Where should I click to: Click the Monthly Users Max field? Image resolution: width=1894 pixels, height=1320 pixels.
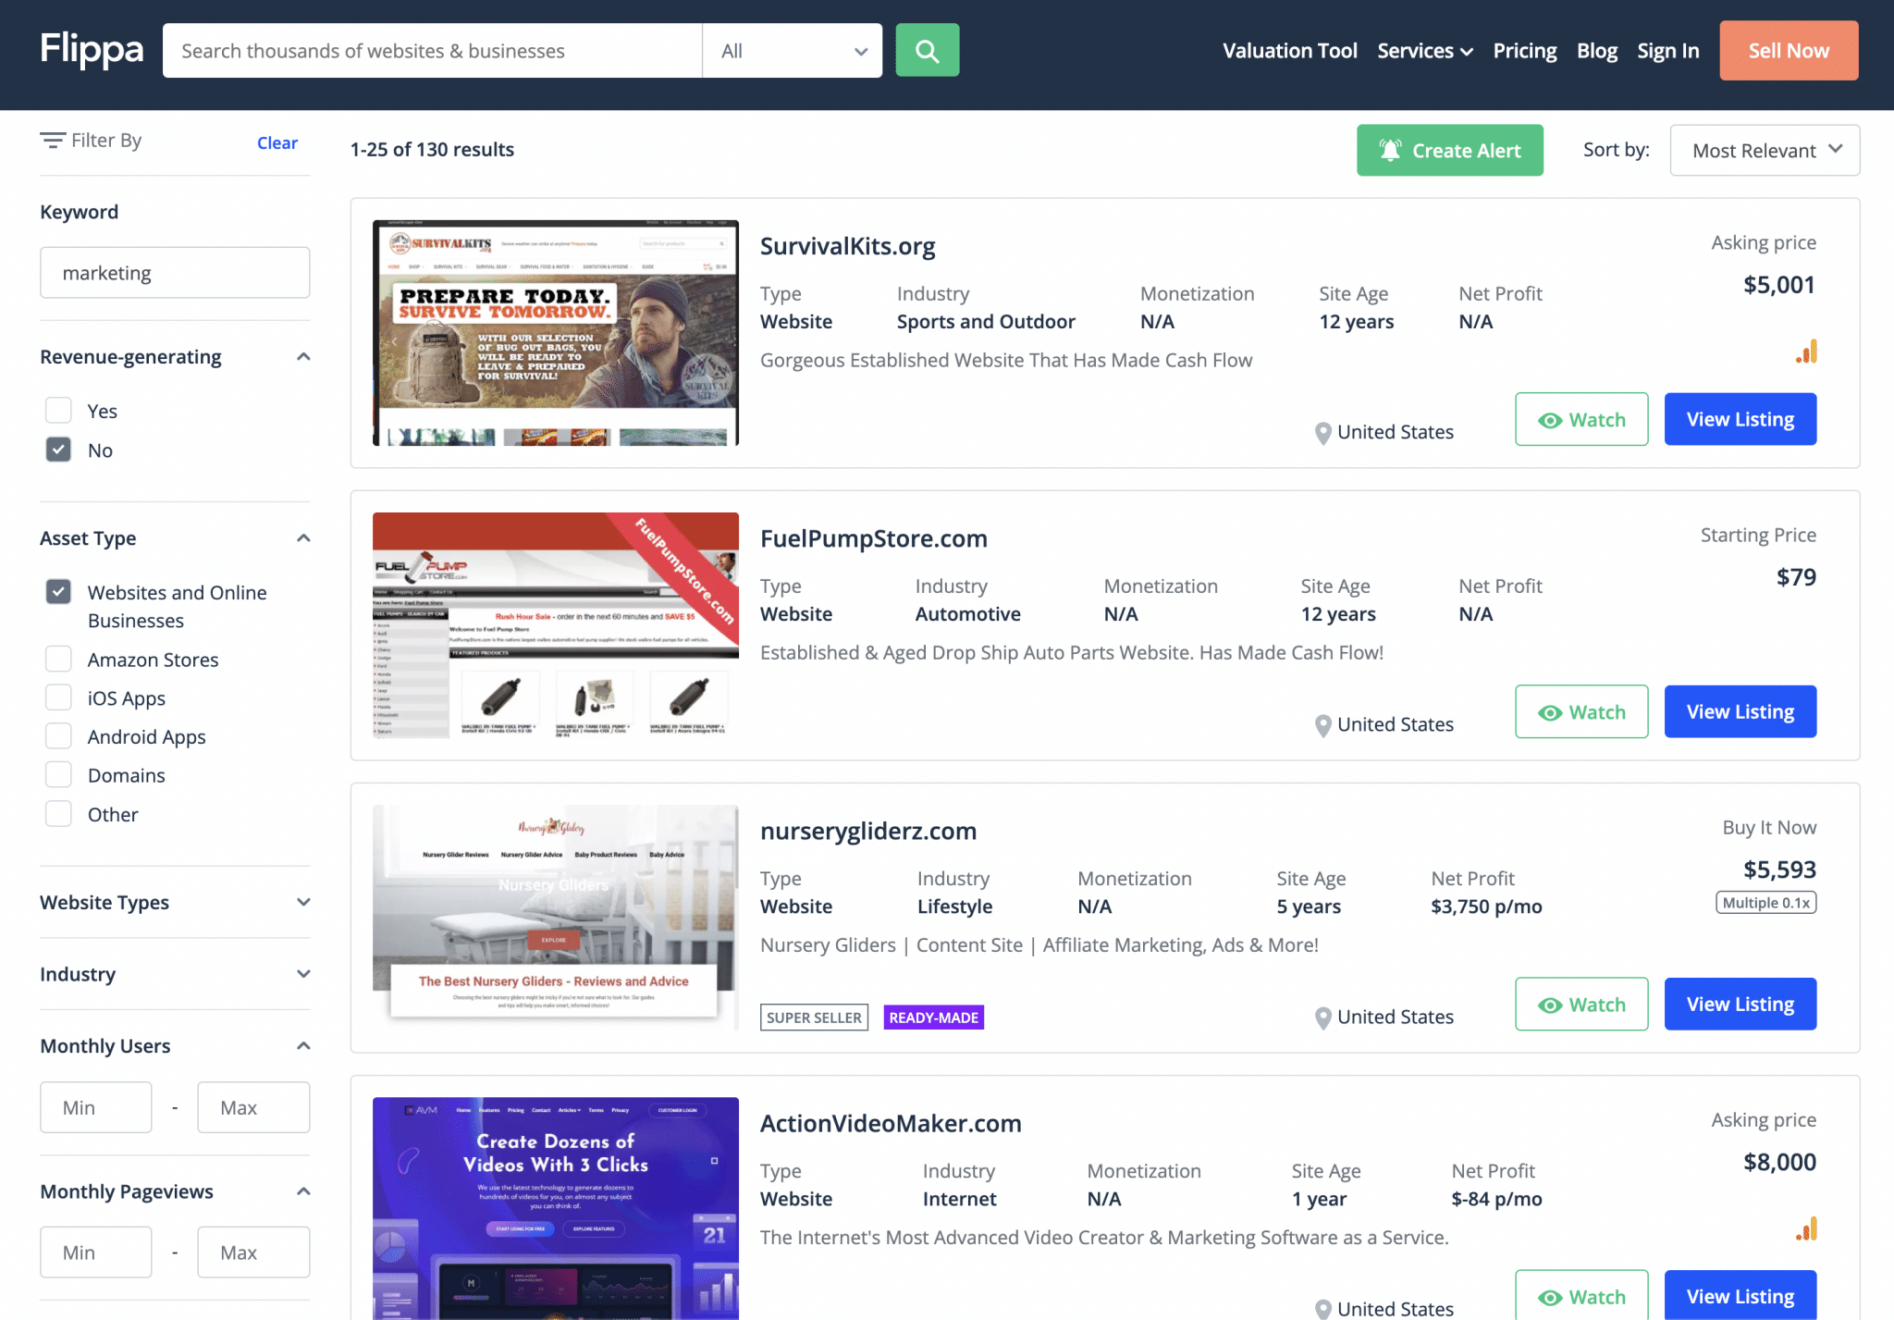click(x=253, y=1107)
